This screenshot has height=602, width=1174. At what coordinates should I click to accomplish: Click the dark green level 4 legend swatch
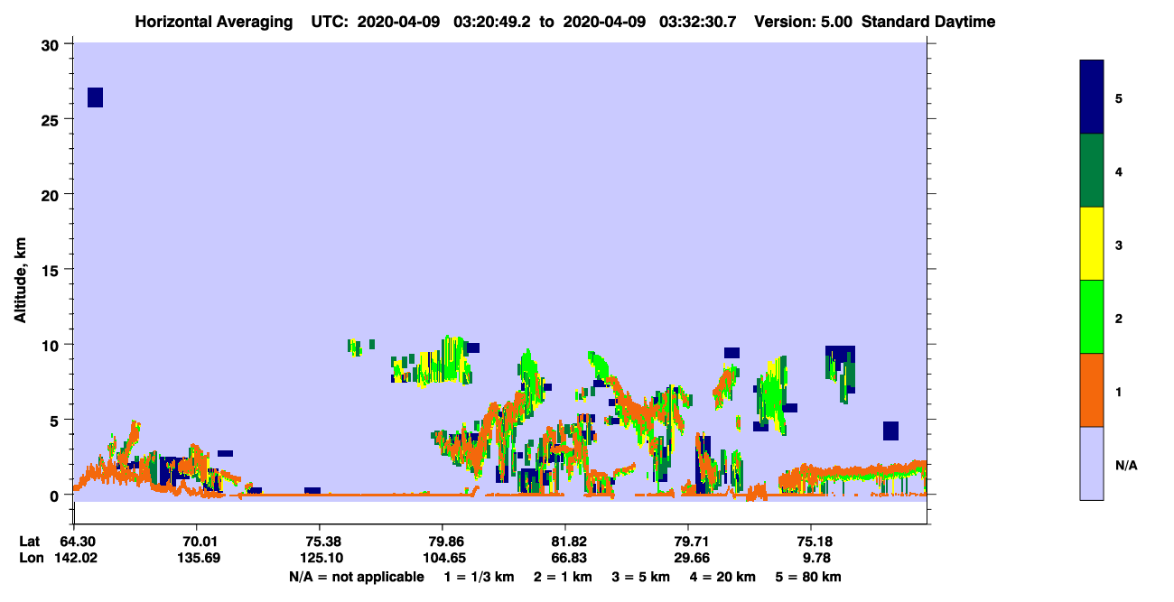(x=1092, y=171)
